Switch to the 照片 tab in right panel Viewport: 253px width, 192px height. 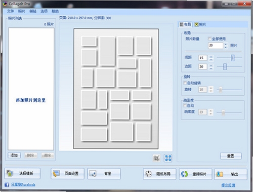coord(200,24)
